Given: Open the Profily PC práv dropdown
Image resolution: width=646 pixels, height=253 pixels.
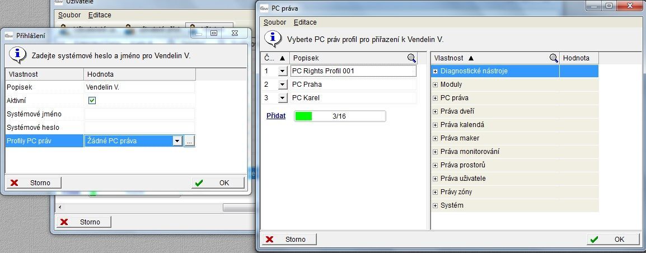Looking at the screenshot, I should (177, 141).
